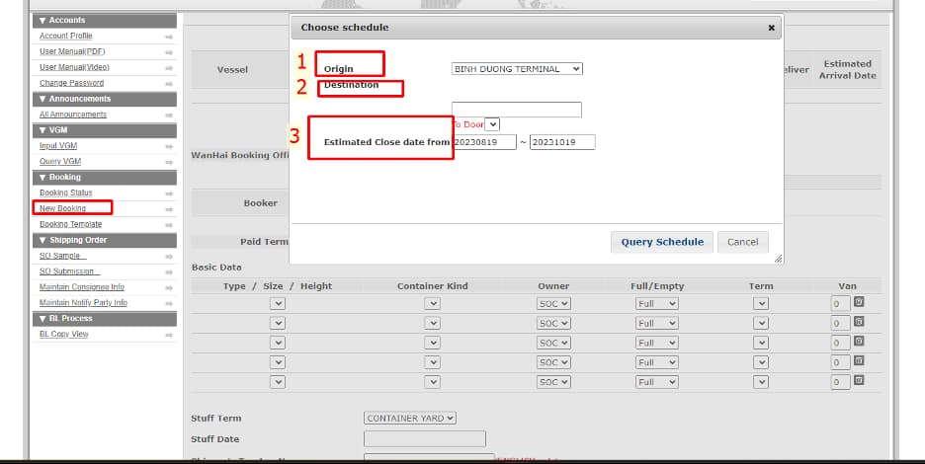Screen dimensions: 925x464
Task: Close the Choose schedule dialog
Action: 771,28
